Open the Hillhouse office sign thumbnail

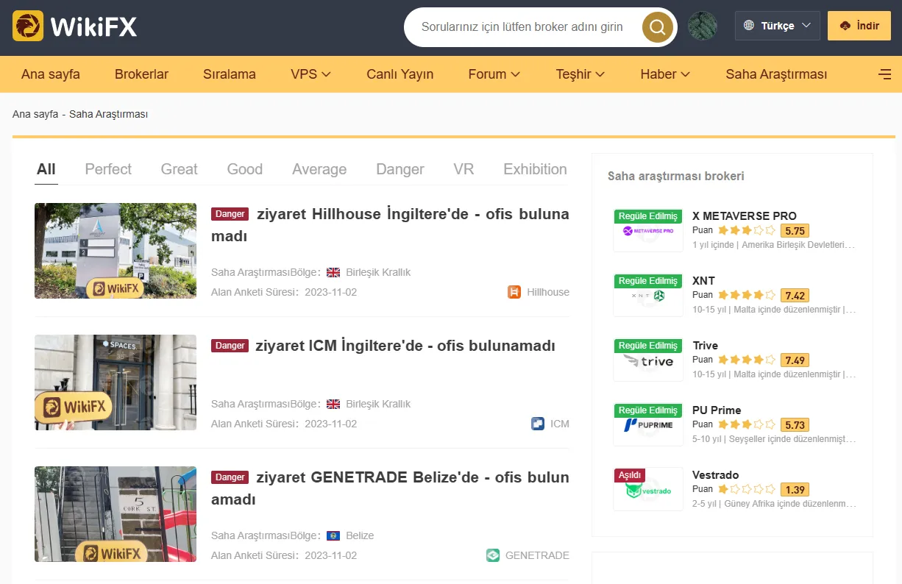(x=116, y=251)
